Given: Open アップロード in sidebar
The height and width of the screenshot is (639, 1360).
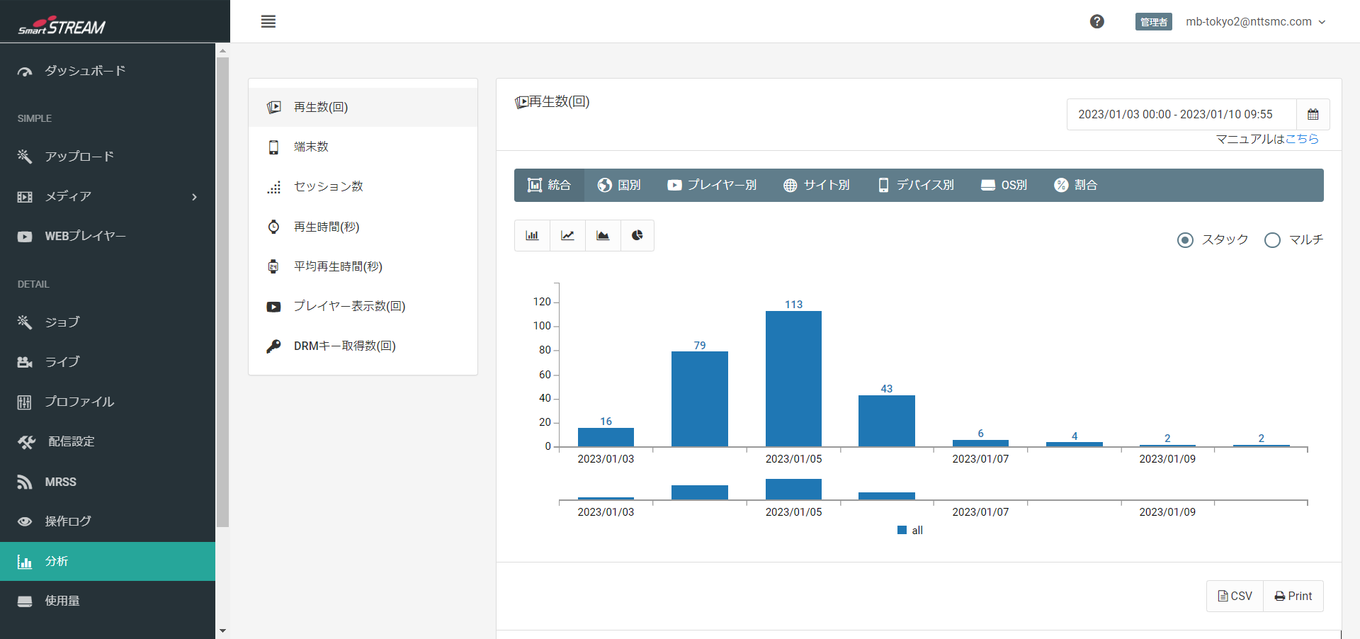Looking at the screenshot, I should pyautogui.click(x=108, y=157).
